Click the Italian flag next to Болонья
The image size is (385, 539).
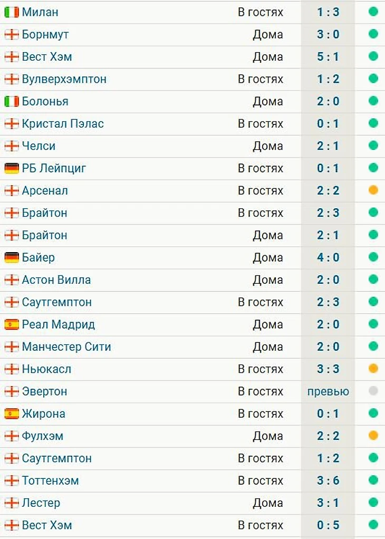tap(11, 101)
